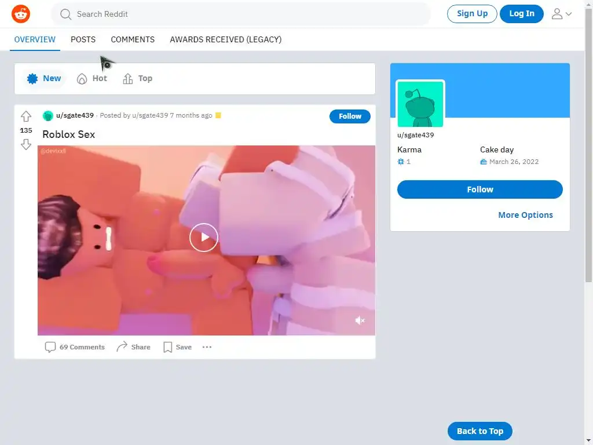Screen dimensions: 593x445
Task: Upvote the post with 135 points
Action: click(x=25, y=116)
